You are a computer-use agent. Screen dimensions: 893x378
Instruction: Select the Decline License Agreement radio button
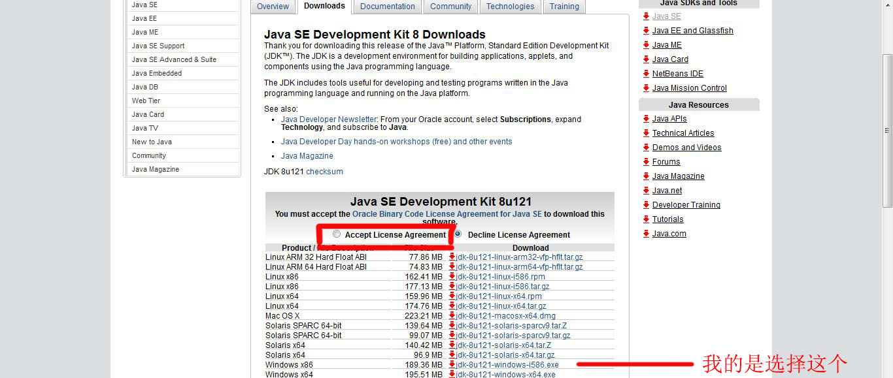[x=456, y=234]
